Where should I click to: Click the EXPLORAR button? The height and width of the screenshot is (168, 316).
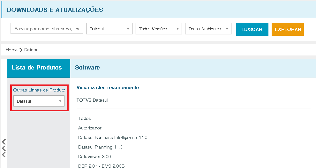click(288, 29)
